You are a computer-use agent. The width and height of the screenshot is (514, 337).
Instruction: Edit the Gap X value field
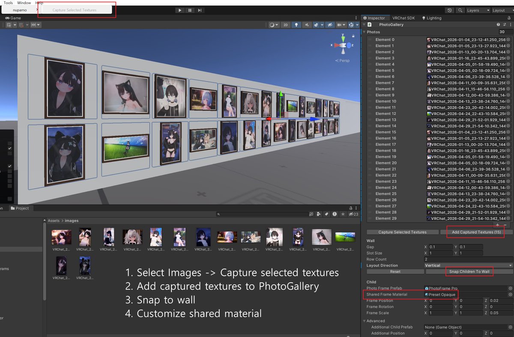[x=440, y=247]
